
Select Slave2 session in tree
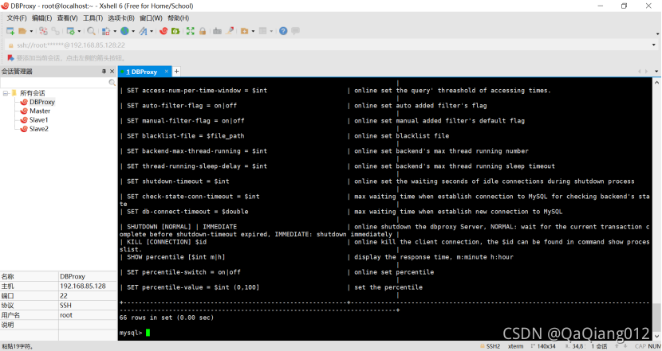tap(39, 129)
